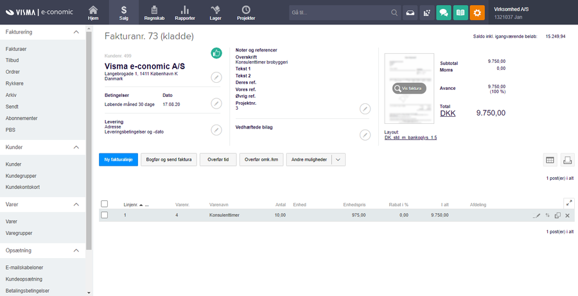Copy the Konsulenttimer invoice line
Viewport: 578px width, 296px height.
[x=557, y=215]
